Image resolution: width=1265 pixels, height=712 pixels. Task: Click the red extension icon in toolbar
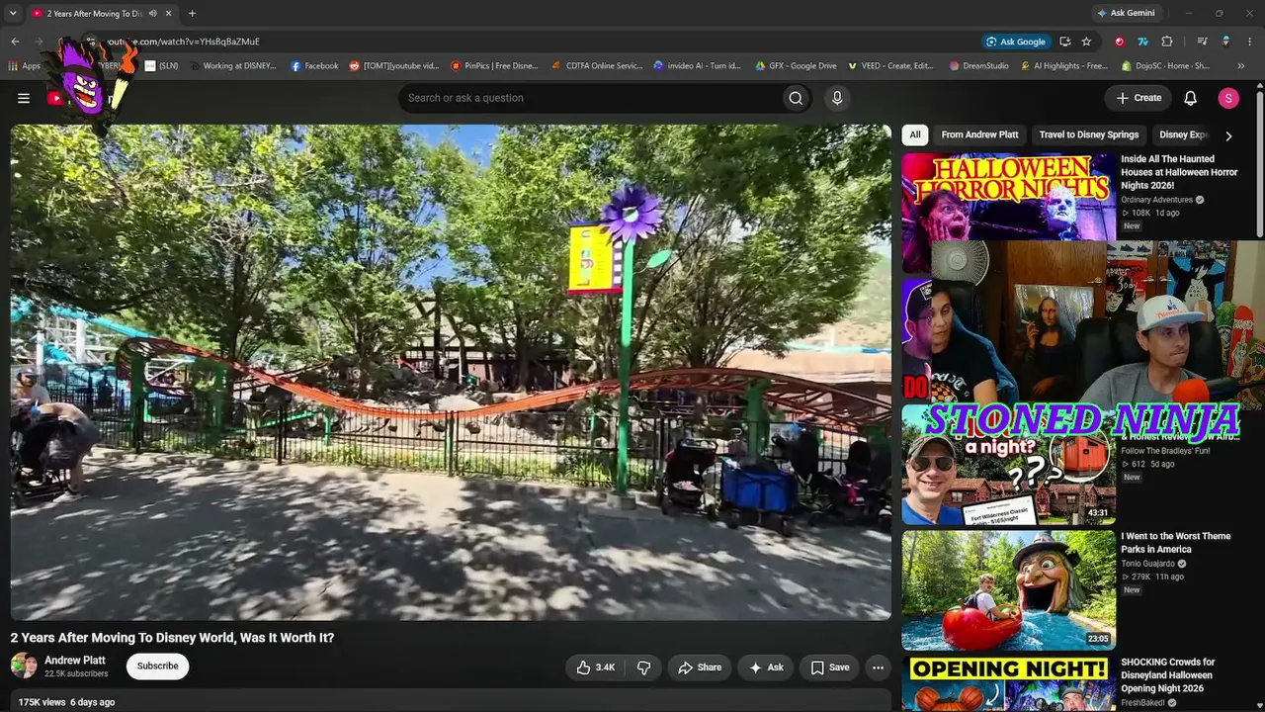point(1119,42)
